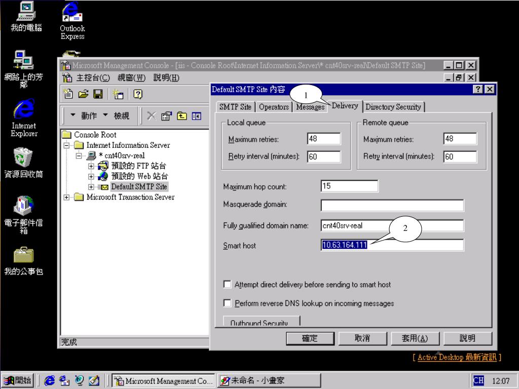This screenshot has width=519, height=389.
Task: Click the Outbound Security button
Action: 262,321
